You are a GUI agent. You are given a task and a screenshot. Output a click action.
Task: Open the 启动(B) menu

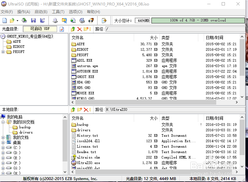pos(41,12)
